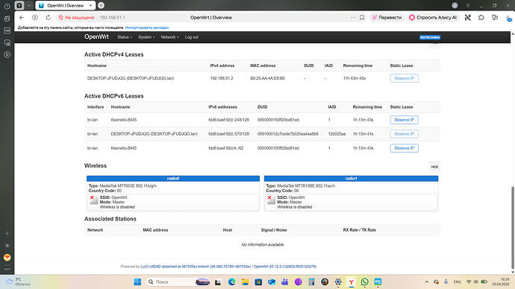Reserve IP for Keenetic-8445 lease ::/62
515x289 pixels.
[404, 148]
